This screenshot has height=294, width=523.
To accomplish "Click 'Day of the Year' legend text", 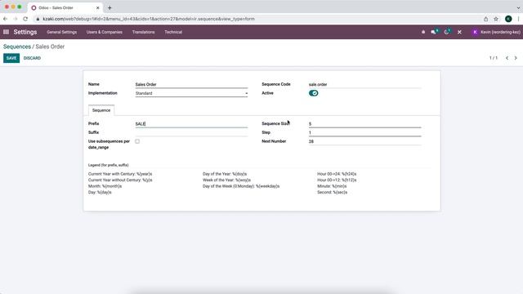I will point(225,174).
